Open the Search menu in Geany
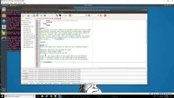Image resolution: width=174 pixels, height=98 pixels. (31, 13)
